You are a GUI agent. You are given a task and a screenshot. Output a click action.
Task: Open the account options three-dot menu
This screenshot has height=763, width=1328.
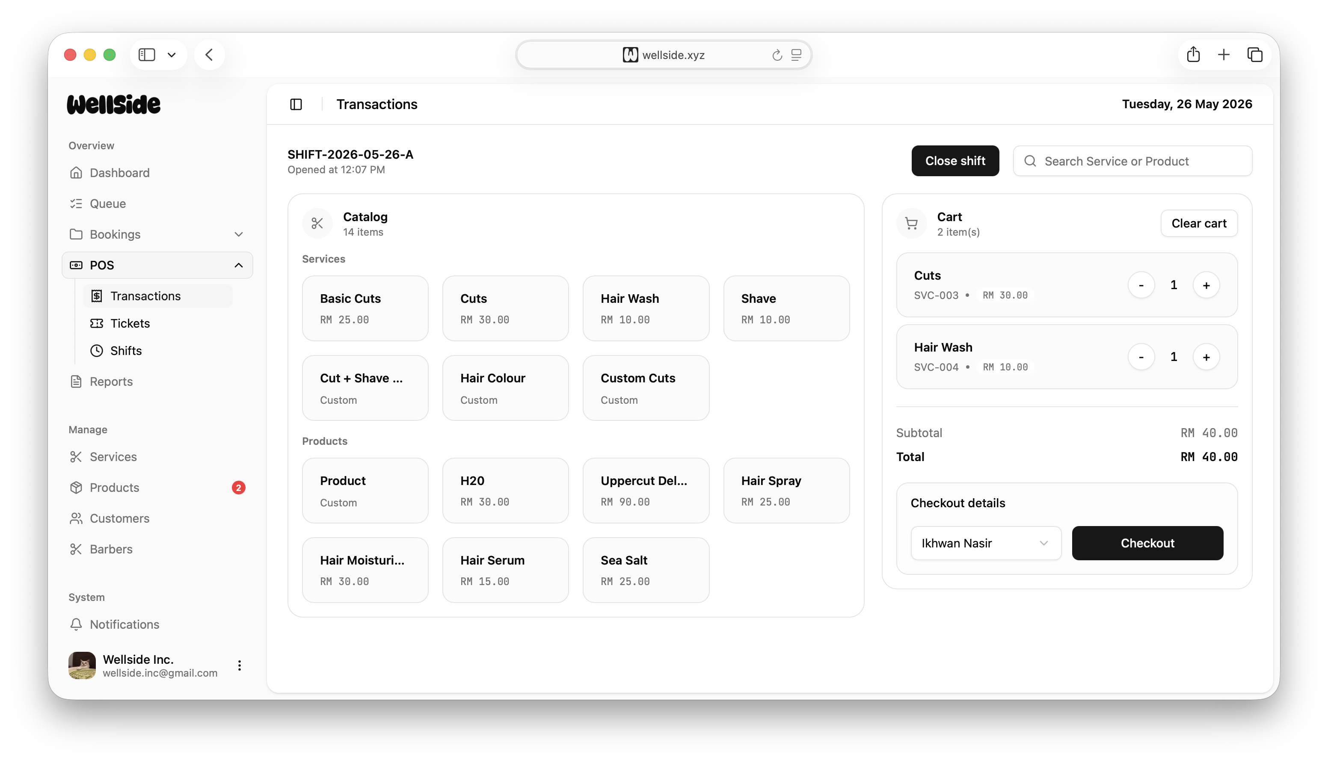coord(240,665)
